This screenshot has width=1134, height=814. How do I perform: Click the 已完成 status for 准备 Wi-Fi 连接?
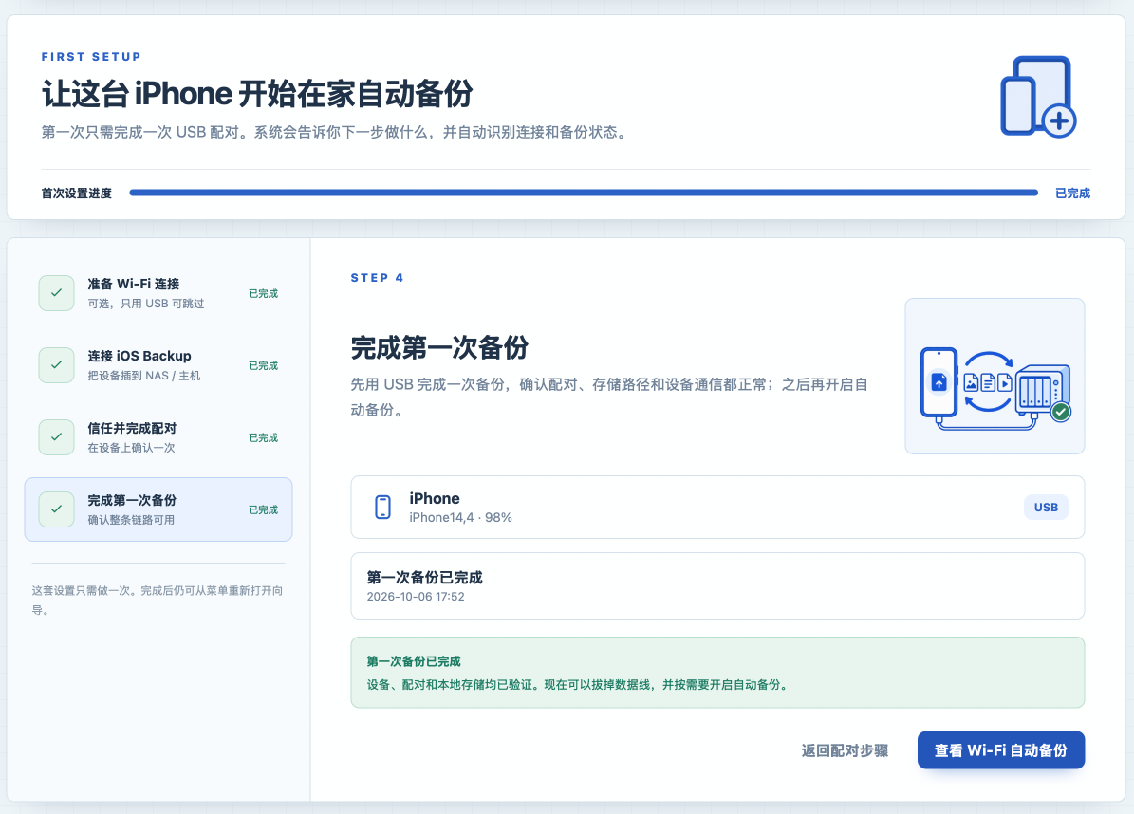pos(263,293)
